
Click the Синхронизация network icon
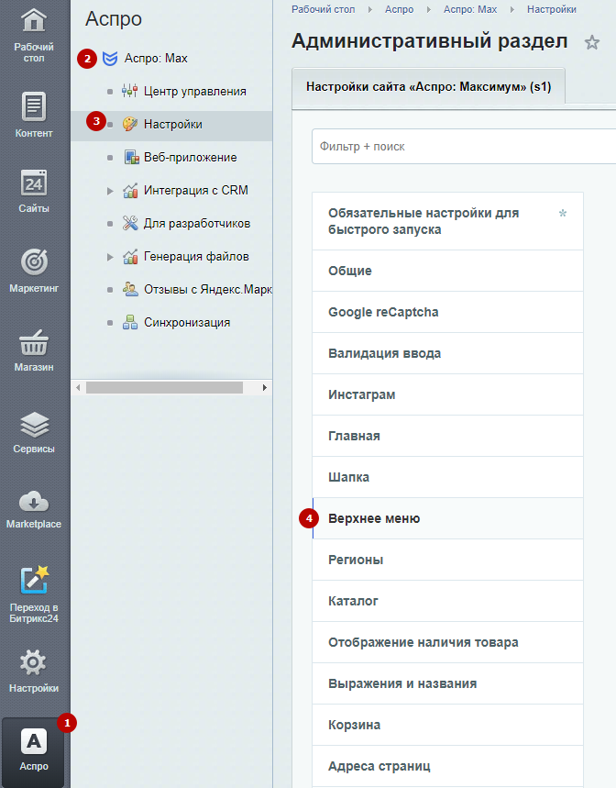(130, 322)
